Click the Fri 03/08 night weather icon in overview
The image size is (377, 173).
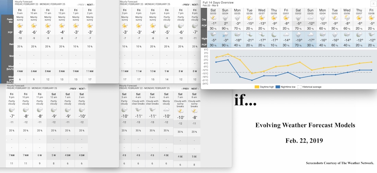[371, 35]
